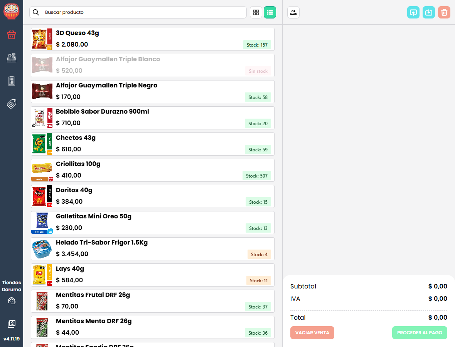This screenshot has height=347, width=455.
Task: Click the orange Stock: 4 badge
Action: (259, 255)
